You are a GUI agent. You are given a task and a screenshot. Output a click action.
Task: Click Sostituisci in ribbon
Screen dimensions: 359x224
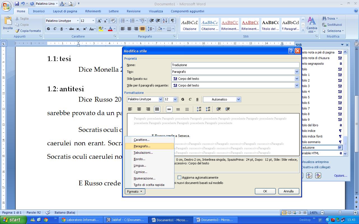(x=332, y=25)
